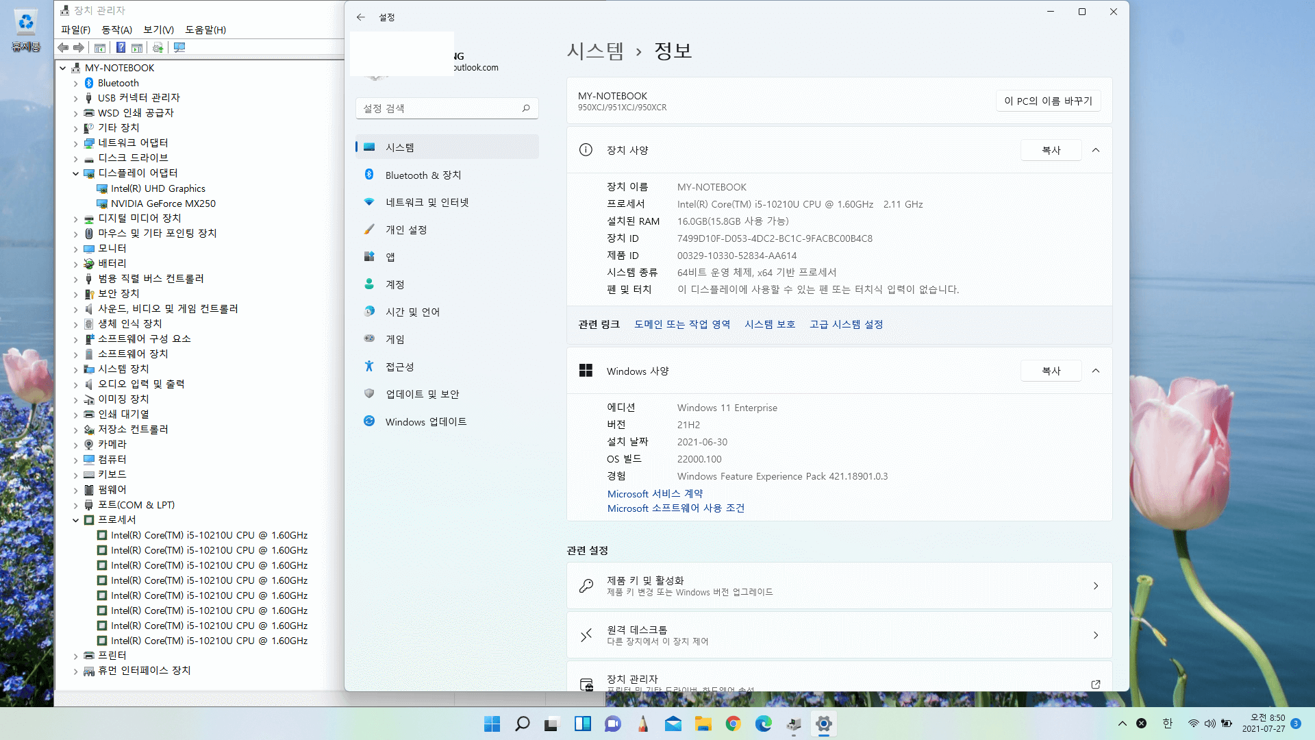
Task: Click the forward arrow in Device Manager toolbar
Action: (x=79, y=48)
